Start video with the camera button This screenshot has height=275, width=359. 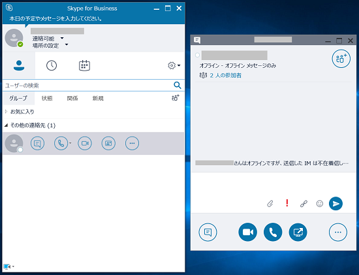tap(248, 232)
